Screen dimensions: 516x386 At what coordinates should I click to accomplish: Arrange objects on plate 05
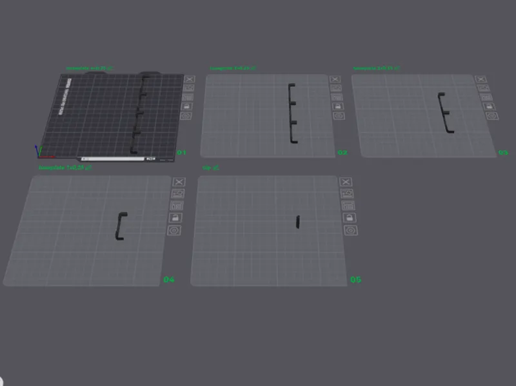click(x=348, y=206)
